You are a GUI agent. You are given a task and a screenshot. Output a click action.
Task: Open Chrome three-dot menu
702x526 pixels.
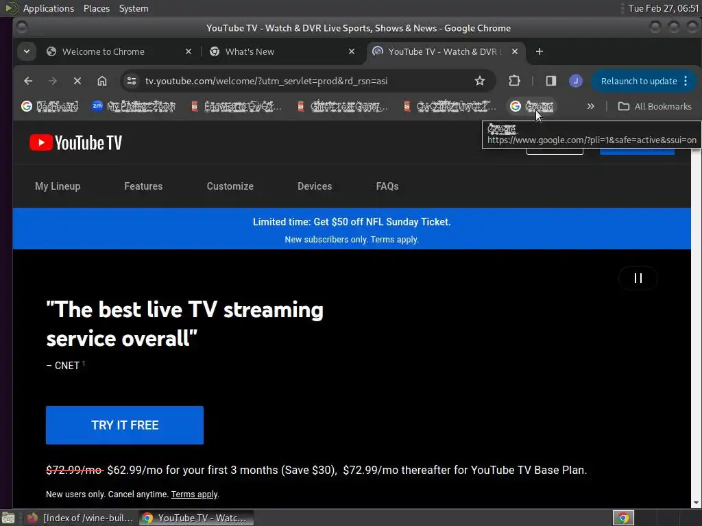click(x=686, y=81)
